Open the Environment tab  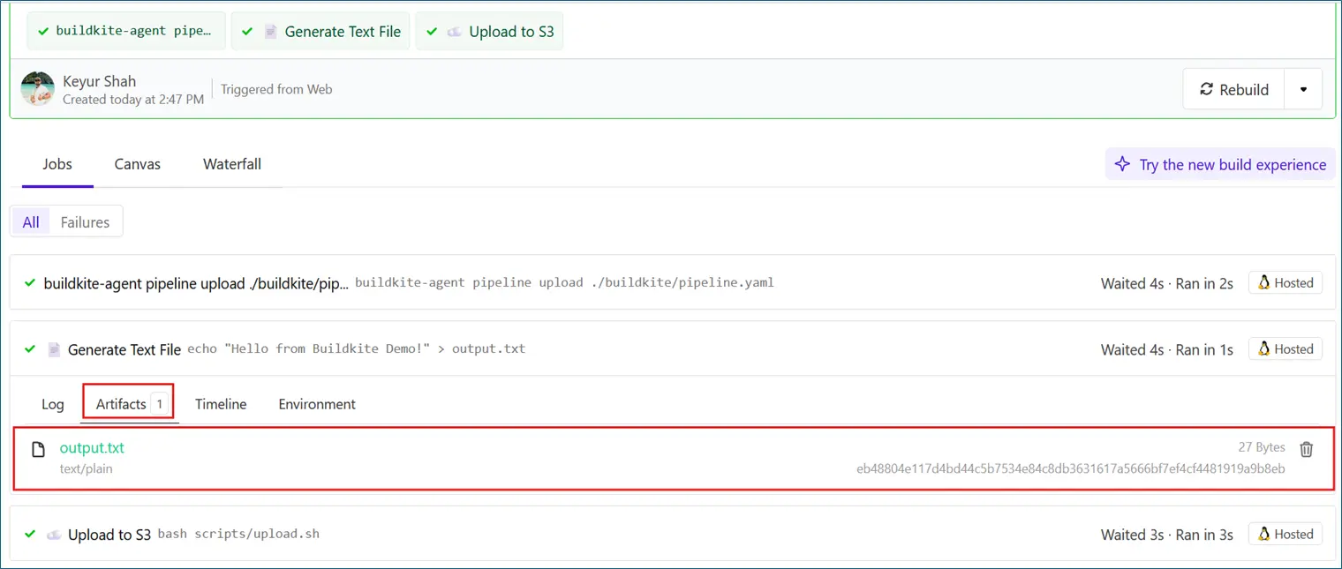click(x=316, y=404)
